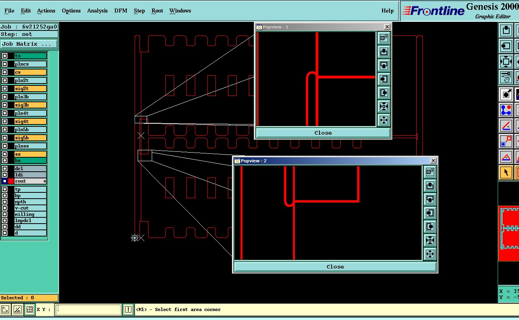Click main toolbar pan up icon
Image resolution: width=519 pixels, height=320 pixels.
click(x=506, y=30)
